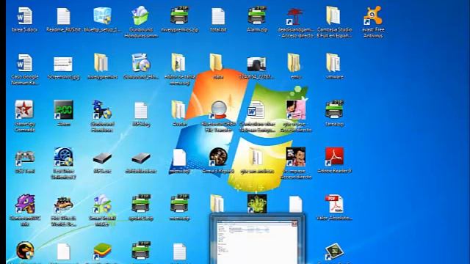Launch the green creature shortcut on black background
Viewport: 470px width, 264px height.
pos(257,204)
